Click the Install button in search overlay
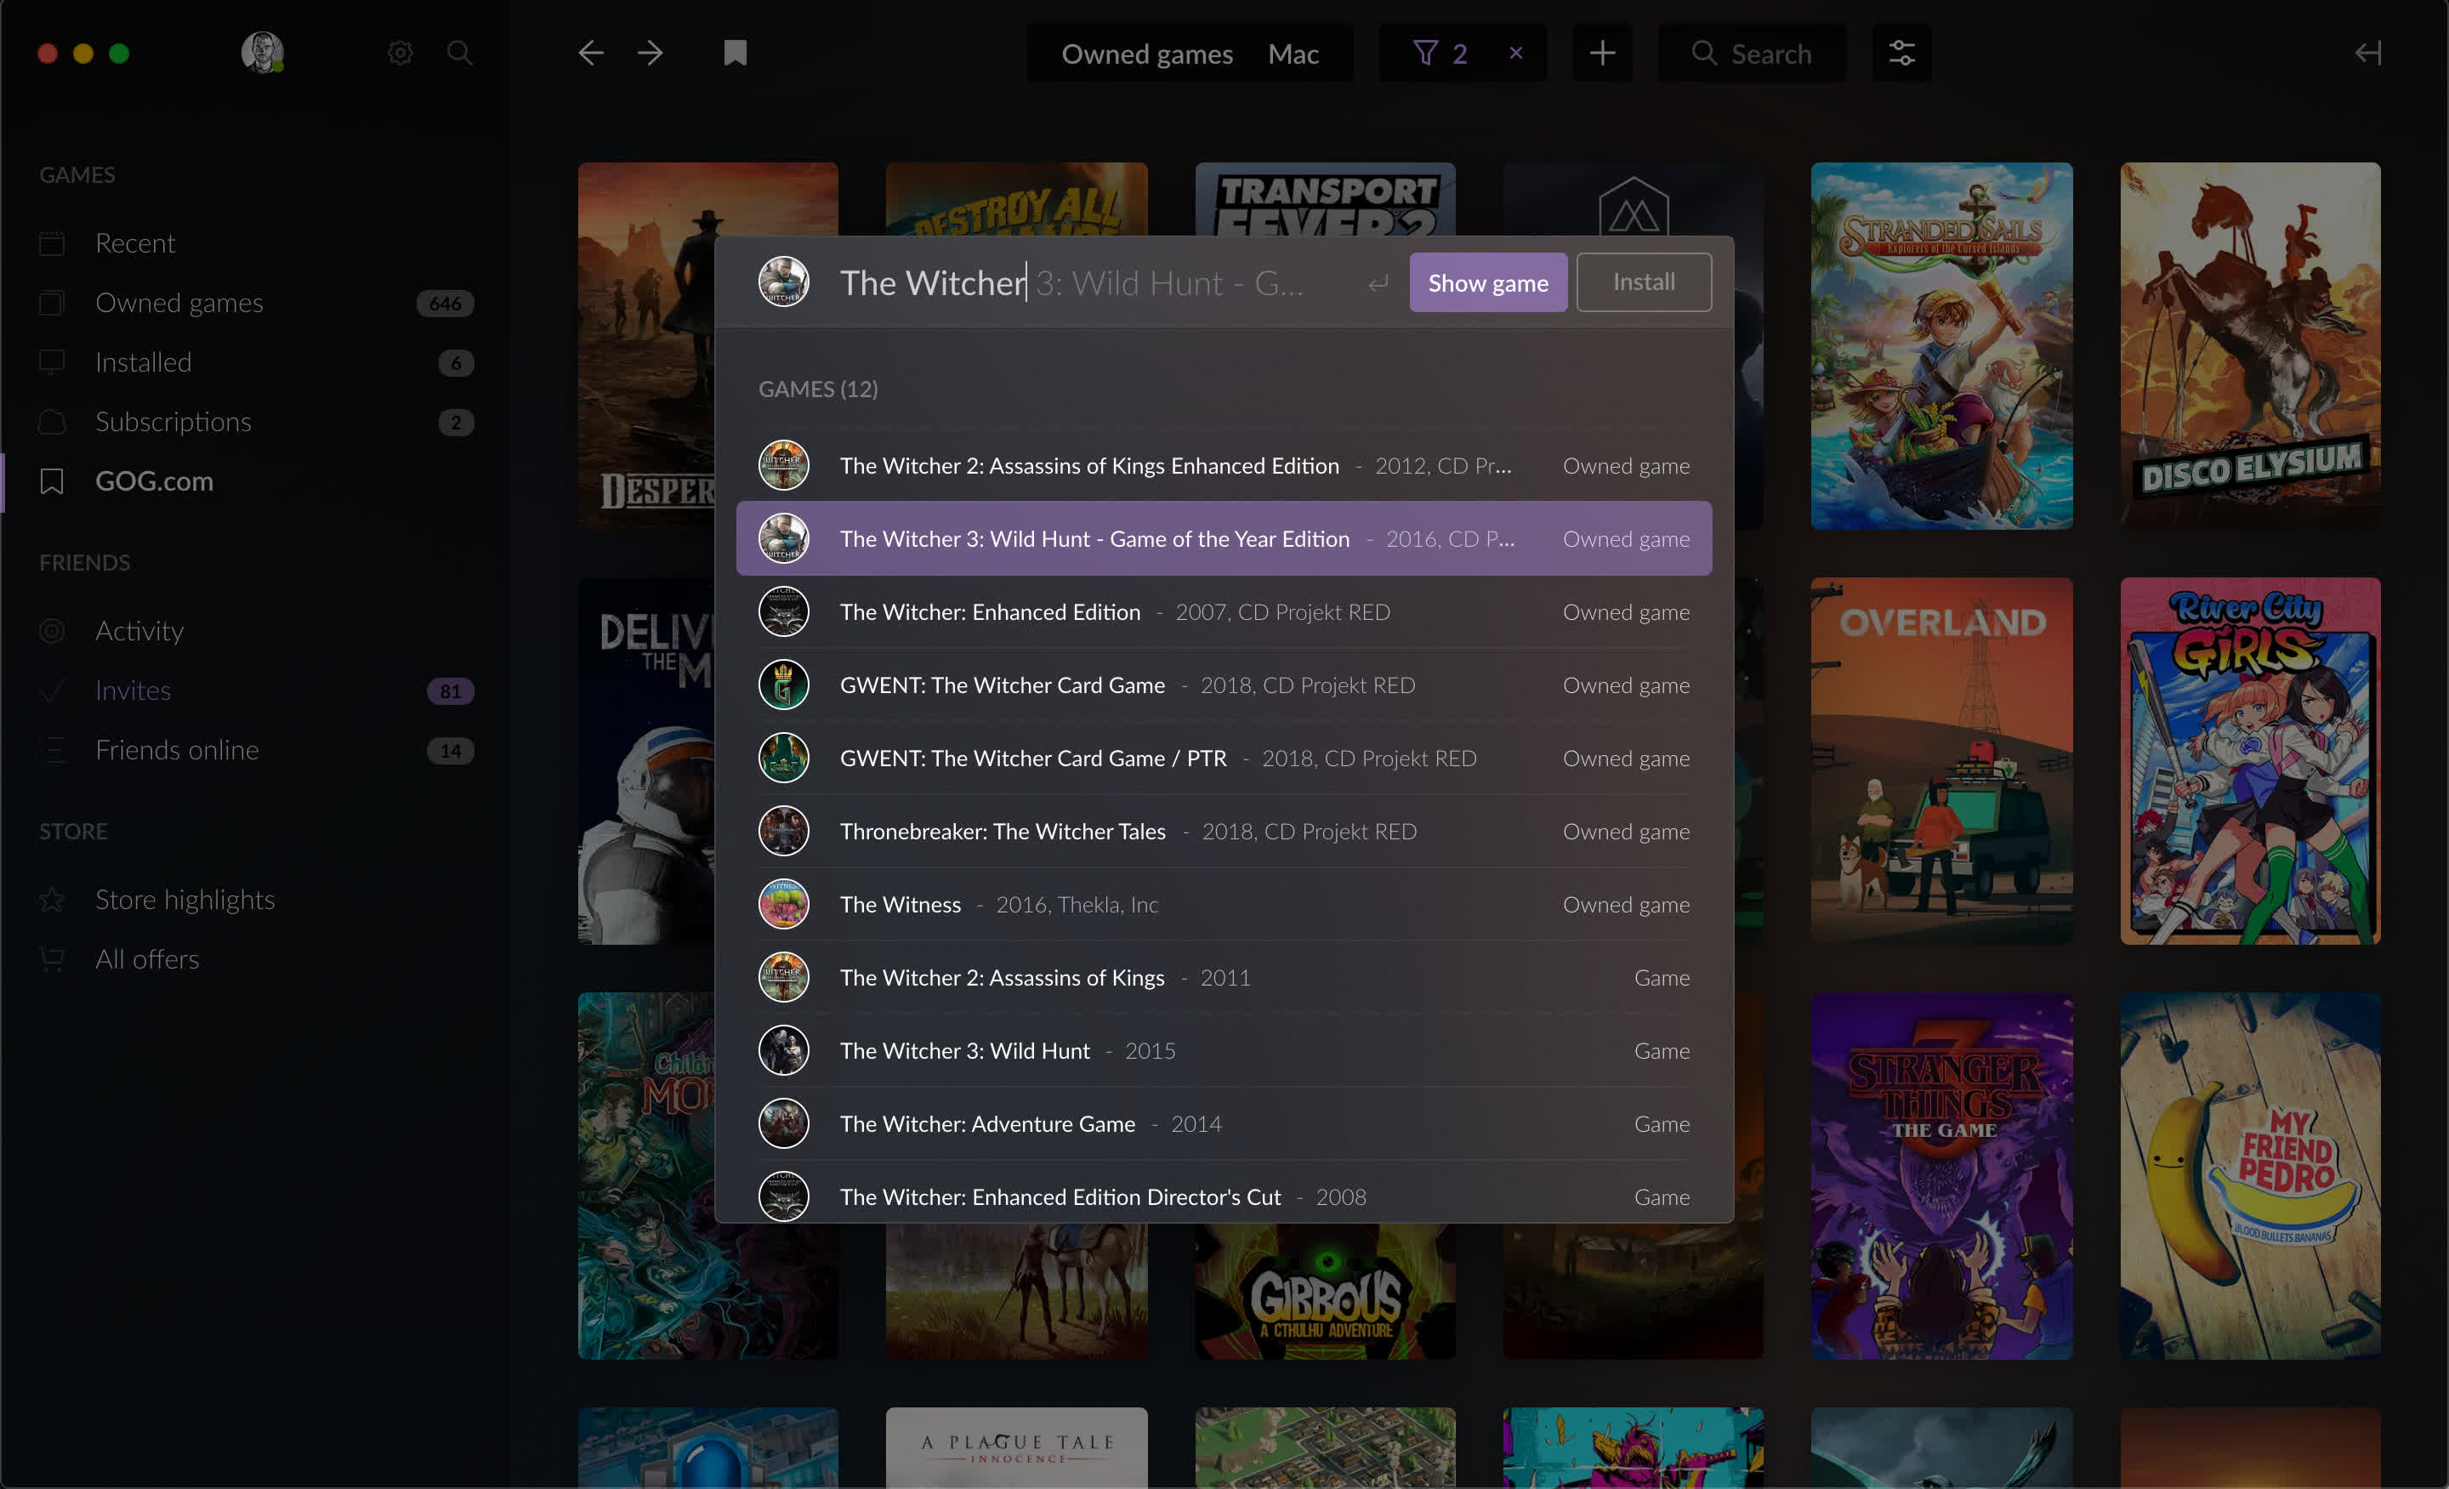 pos(1643,282)
